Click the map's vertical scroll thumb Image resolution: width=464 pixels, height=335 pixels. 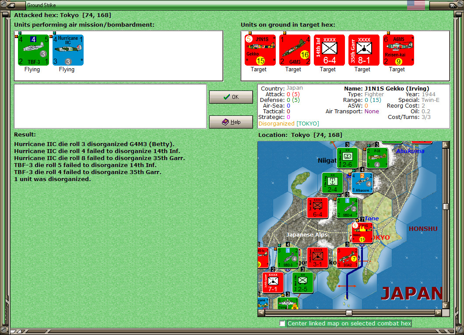[x=446, y=207]
